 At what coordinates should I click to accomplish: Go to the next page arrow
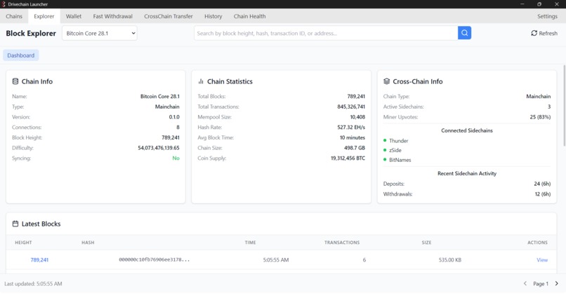(x=557, y=283)
